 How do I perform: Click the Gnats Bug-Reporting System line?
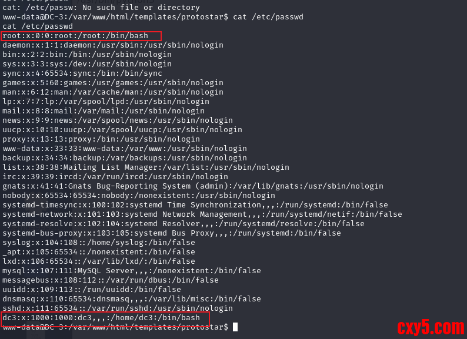[x=193, y=186]
